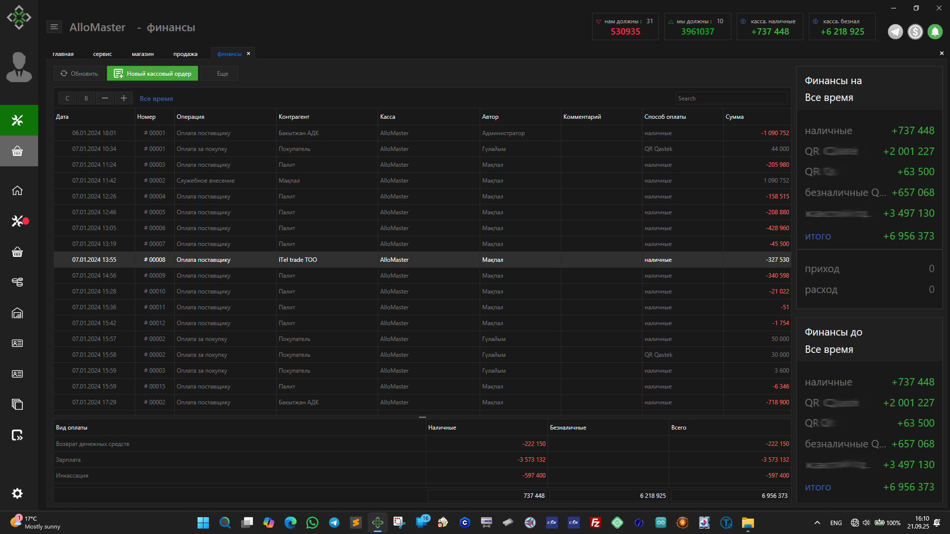Open tools icon with red notification dot
Screen dimensions: 950x534
click(x=18, y=221)
